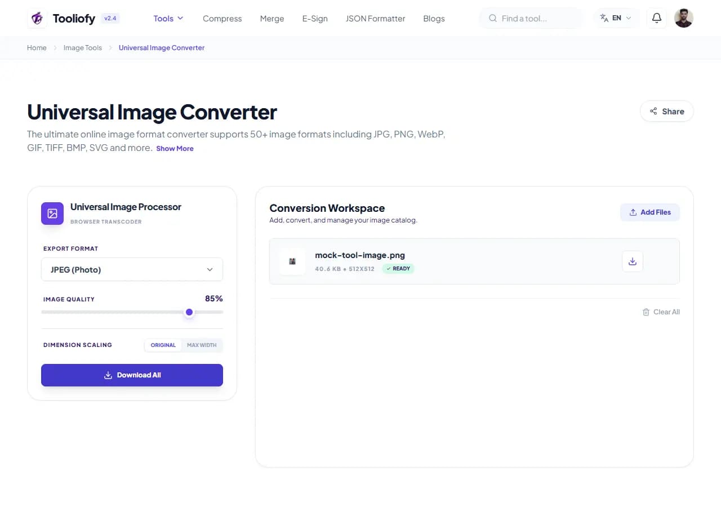
Task: Click the Share button
Action: [667, 111]
